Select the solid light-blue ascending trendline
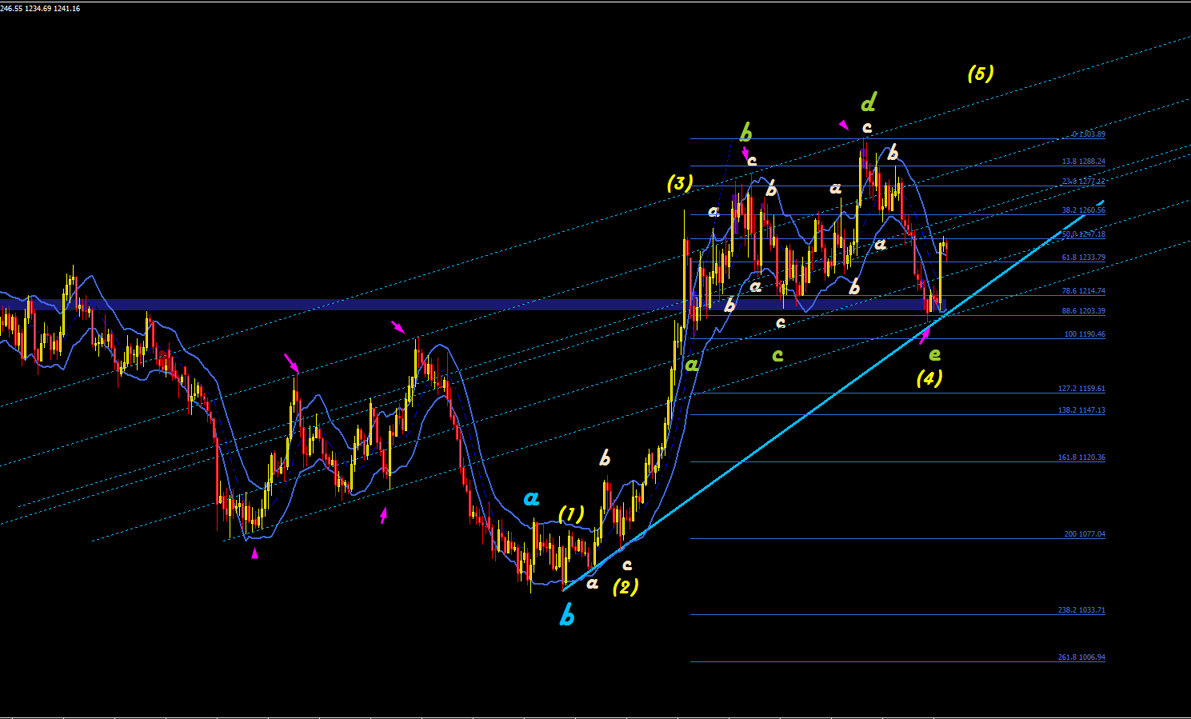This screenshot has width=1191, height=719. (x=833, y=396)
